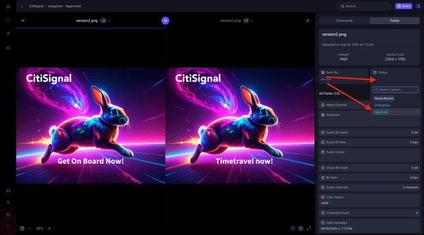Click the Visual Bit Depth field row
The width and height of the screenshot is (424, 235).
coord(369,168)
